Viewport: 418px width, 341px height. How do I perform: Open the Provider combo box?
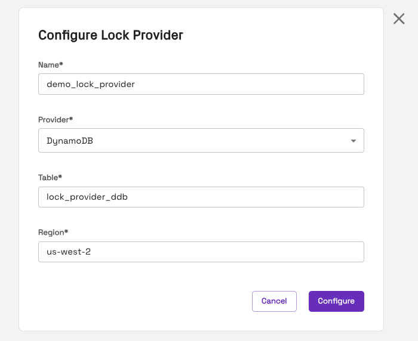pyautogui.click(x=201, y=141)
